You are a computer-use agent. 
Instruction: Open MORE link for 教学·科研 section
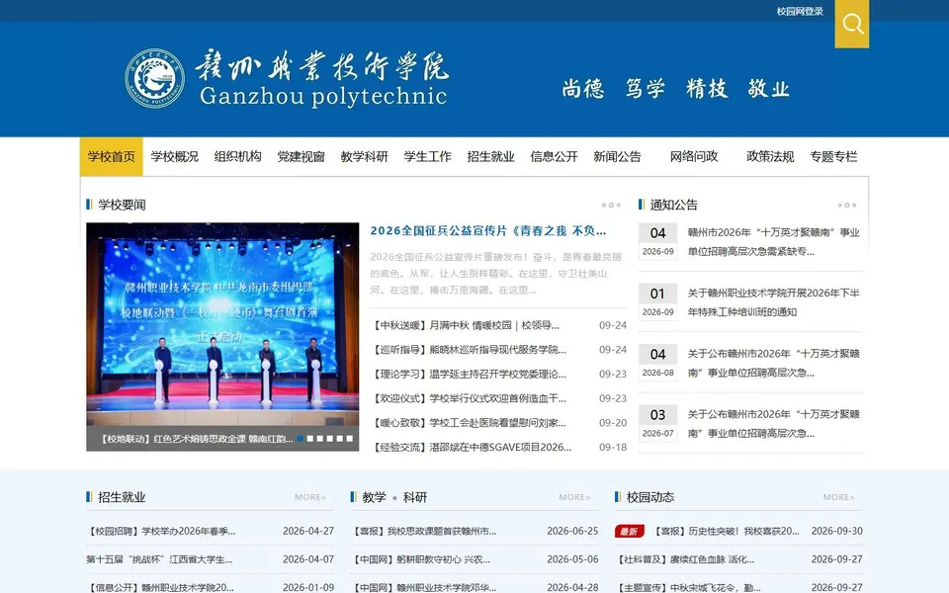(574, 497)
